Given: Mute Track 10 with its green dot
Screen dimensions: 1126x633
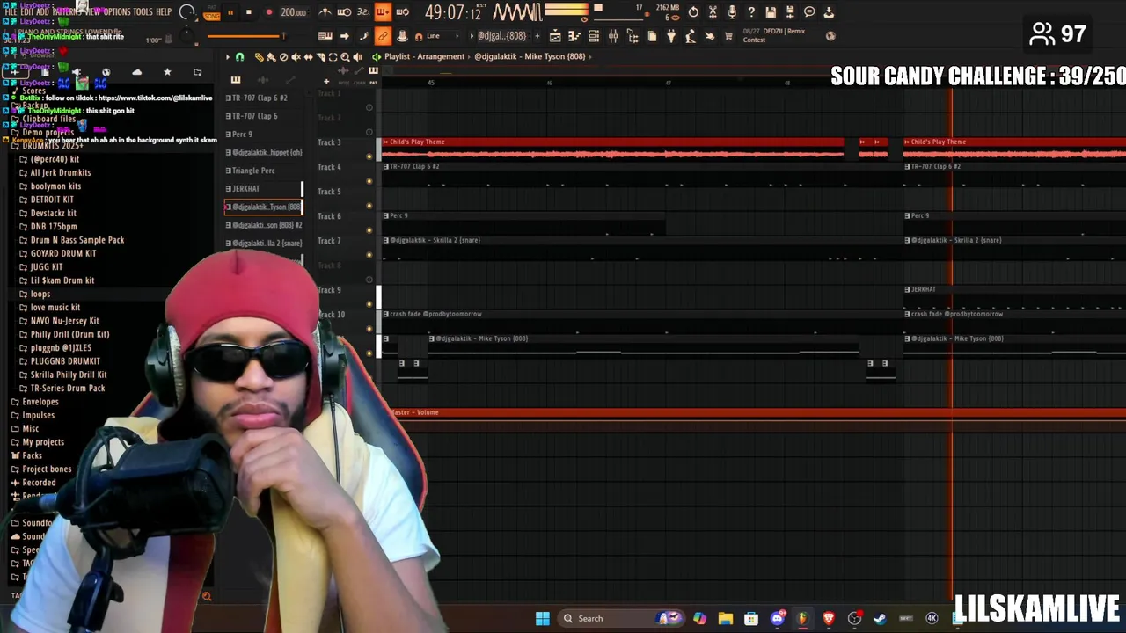Looking at the screenshot, I should tap(369, 329).
